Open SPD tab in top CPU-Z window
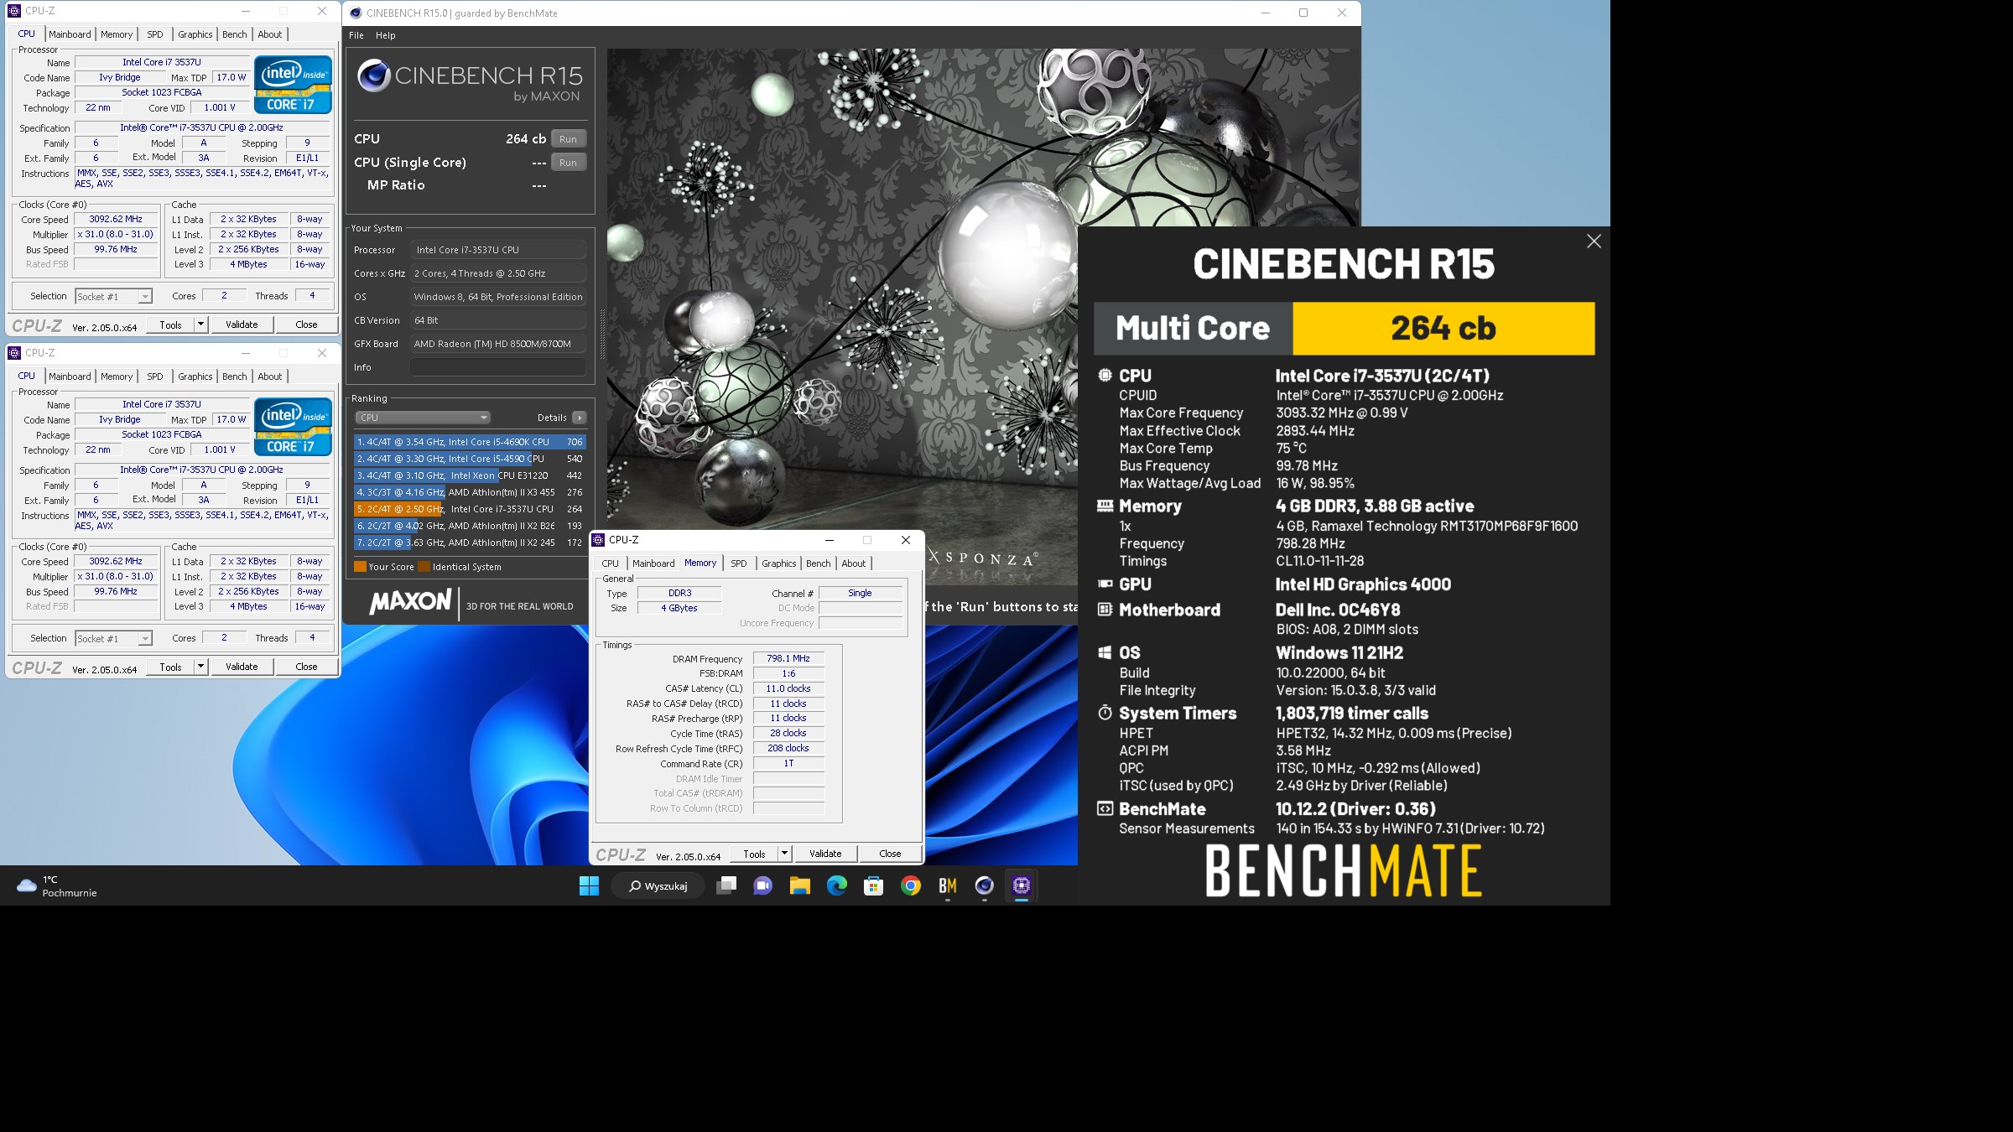The image size is (2013, 1132). point(155,34)
